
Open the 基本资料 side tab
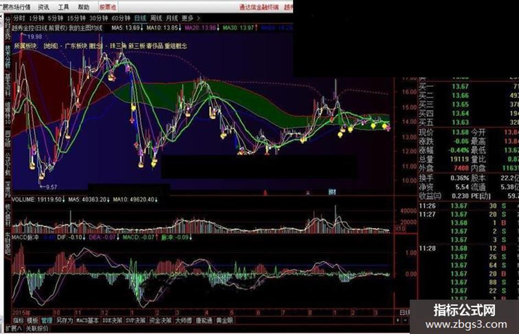pos(8,85)
